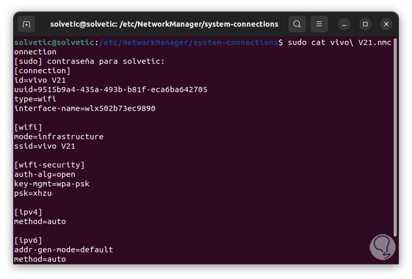
Task: Click the psk password line
Action: tap(34, 193)
